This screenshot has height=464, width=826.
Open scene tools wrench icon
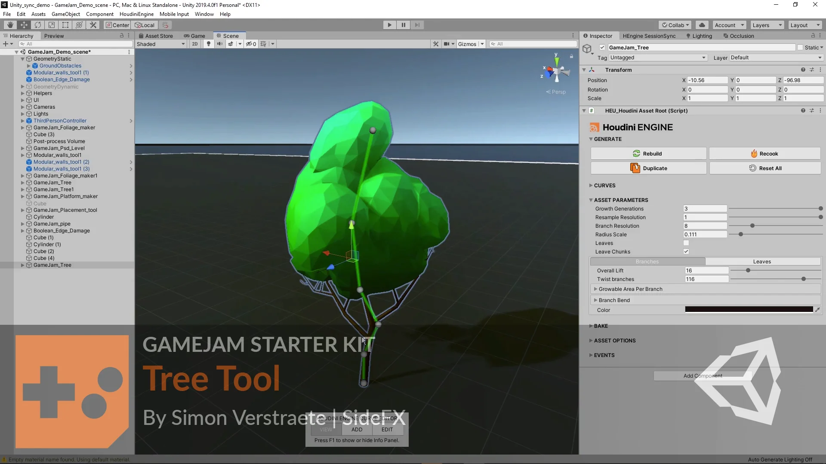click(436, 44)
